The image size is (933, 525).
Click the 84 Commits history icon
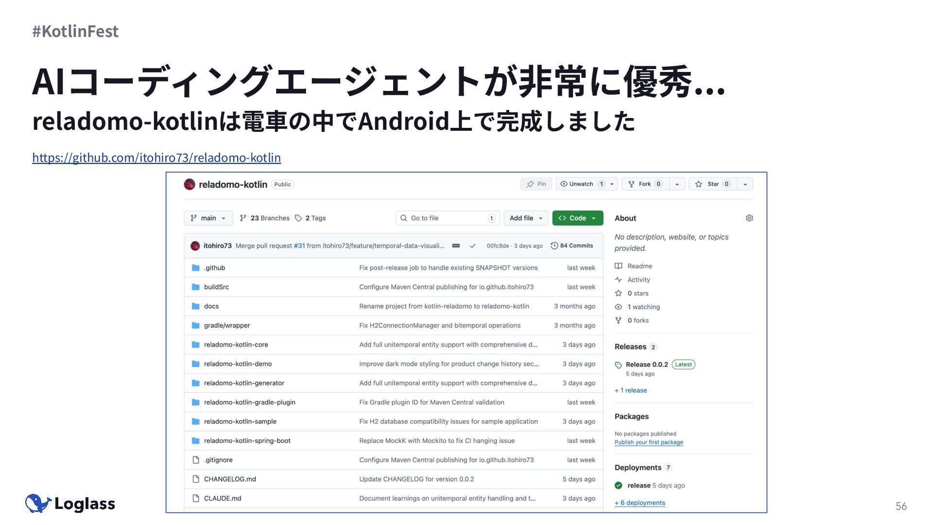pos(554,246)
